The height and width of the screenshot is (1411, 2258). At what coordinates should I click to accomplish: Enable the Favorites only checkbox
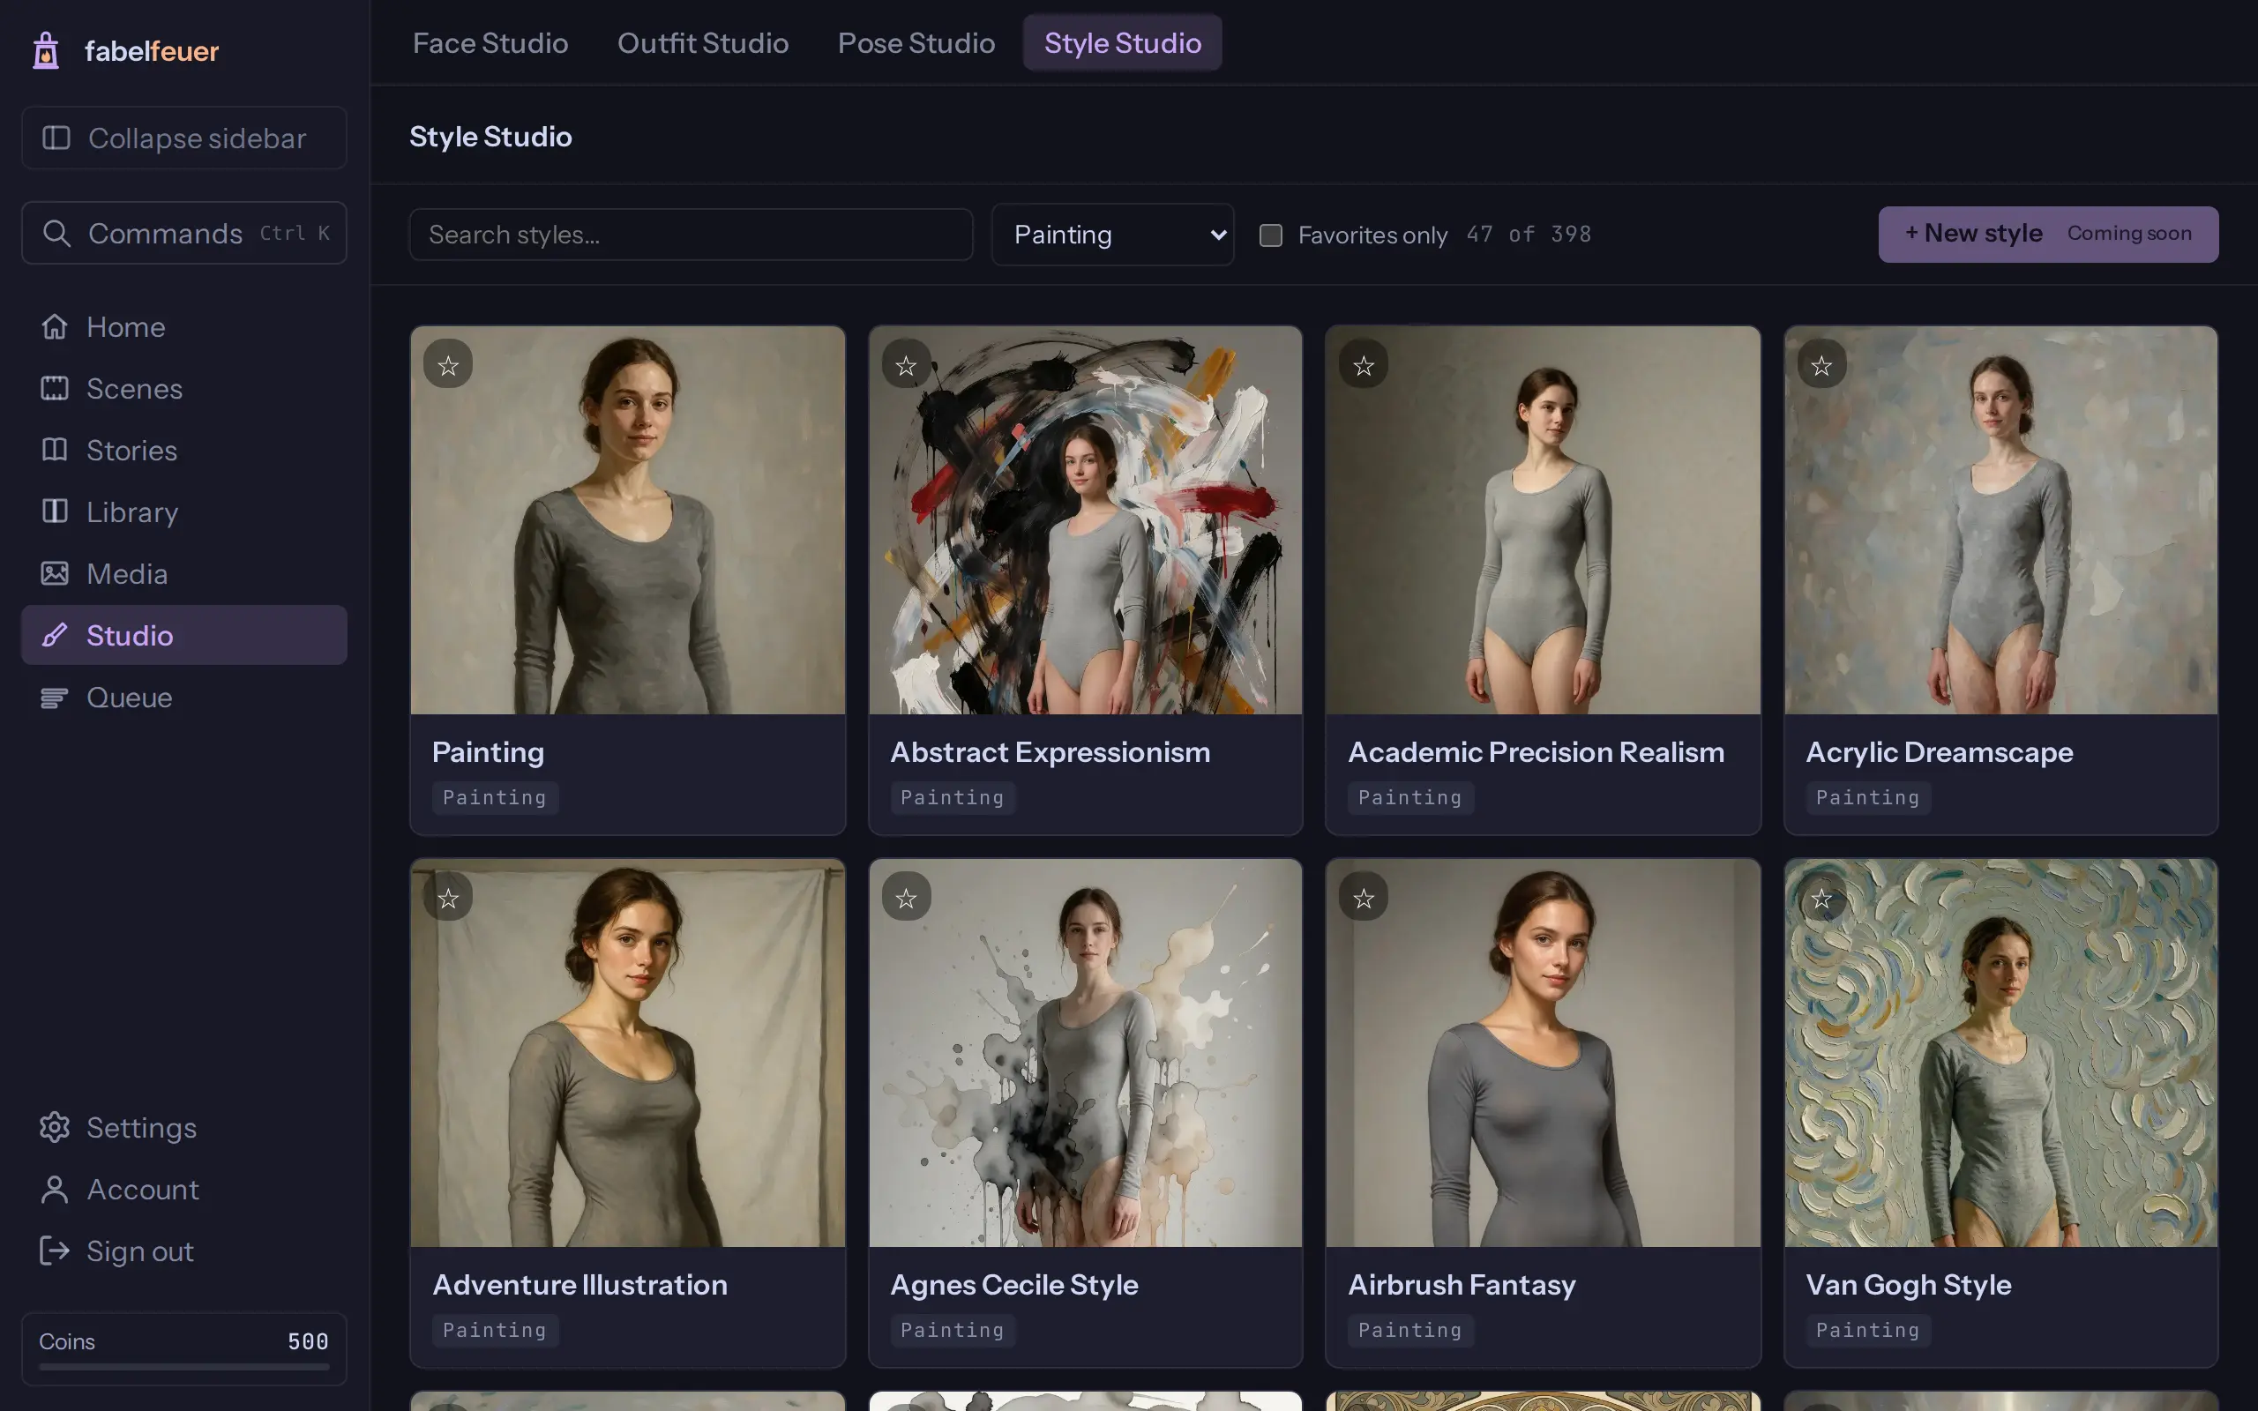click(x=1271, y=235)
